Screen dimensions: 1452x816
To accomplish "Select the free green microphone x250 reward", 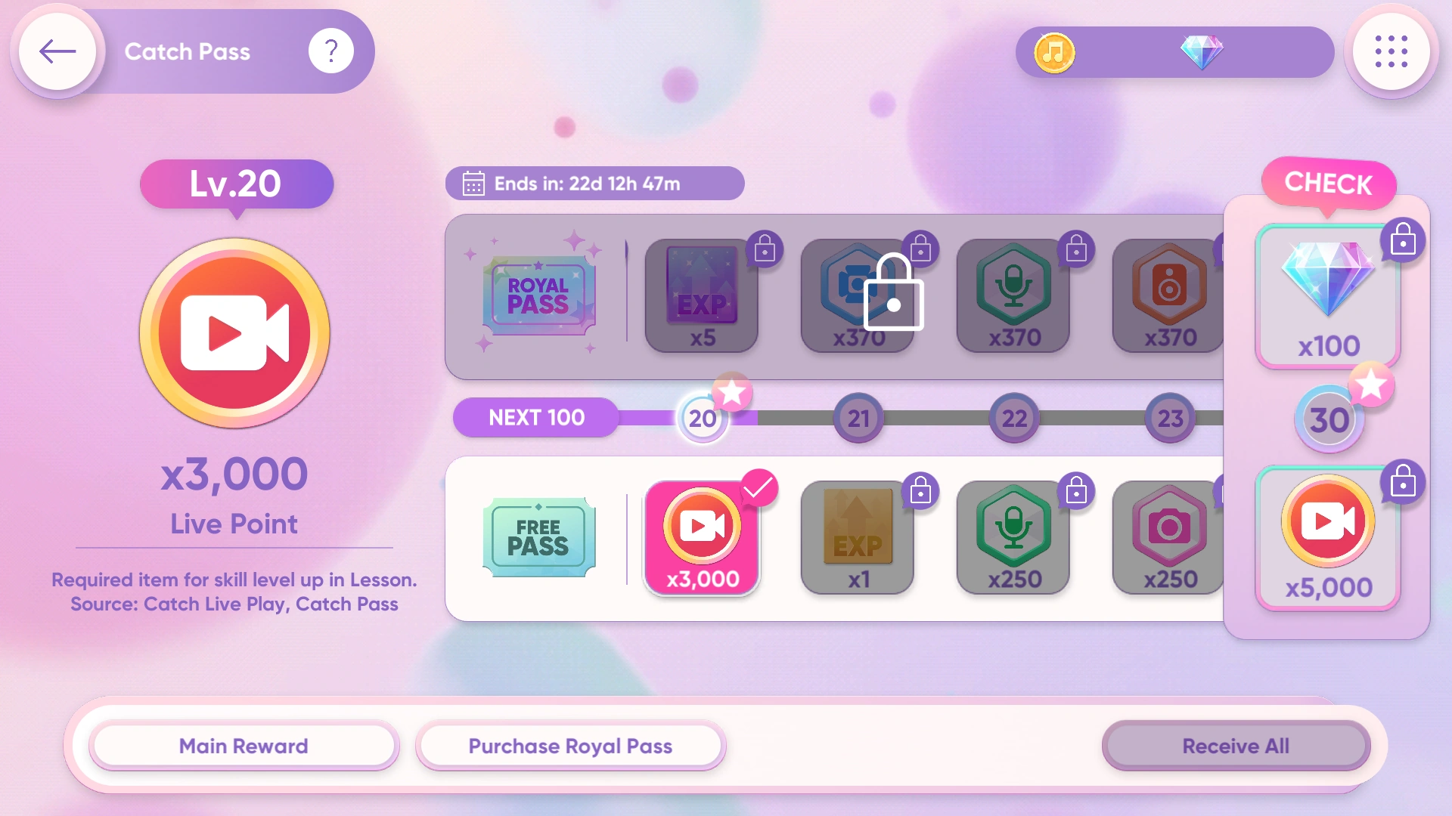I will click(x=1013, y=537).
